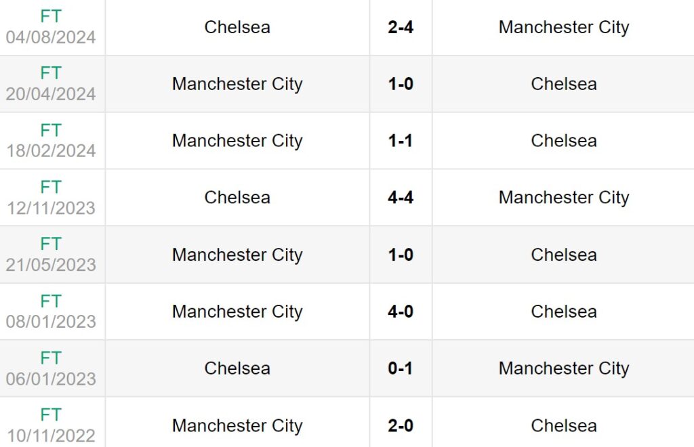Open the 4-4 draw score
The width and height of the screenshot is (694, 447).
point(401,198)
